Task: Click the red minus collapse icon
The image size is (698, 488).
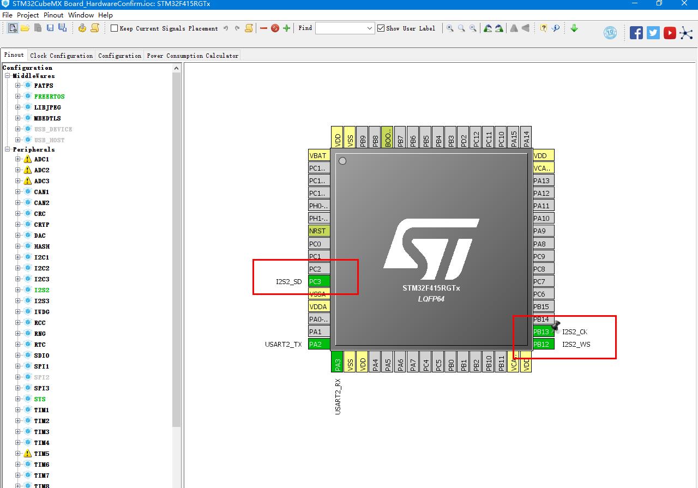Action: point(264,28)
